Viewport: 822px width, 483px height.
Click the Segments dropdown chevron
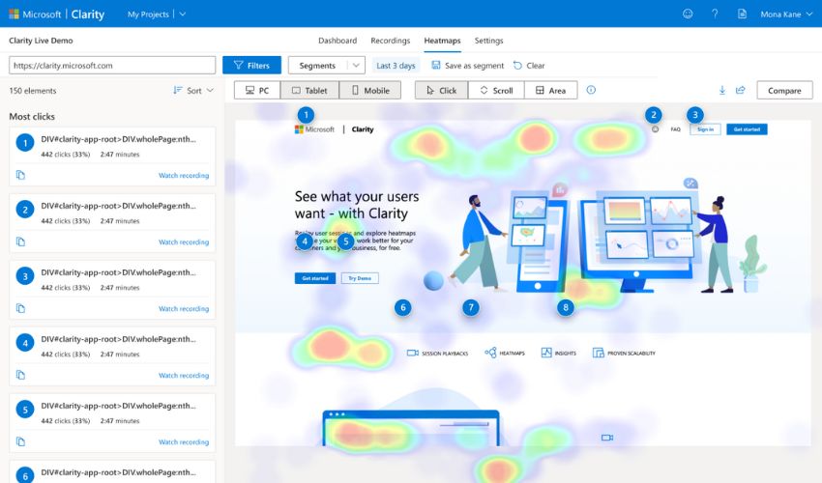tap(356, 66)
